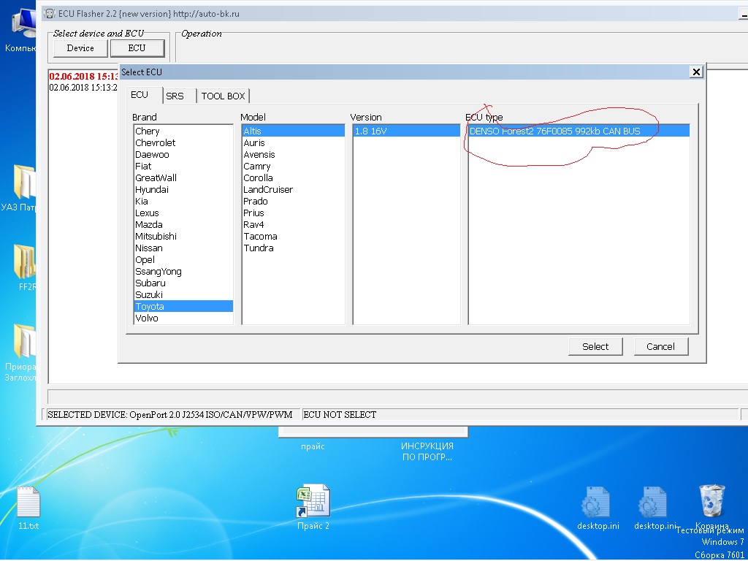Viewport: 748px width, 561px height.
Task: Choose LandCruiser in the Model list
Action: [x=268, y=189]
